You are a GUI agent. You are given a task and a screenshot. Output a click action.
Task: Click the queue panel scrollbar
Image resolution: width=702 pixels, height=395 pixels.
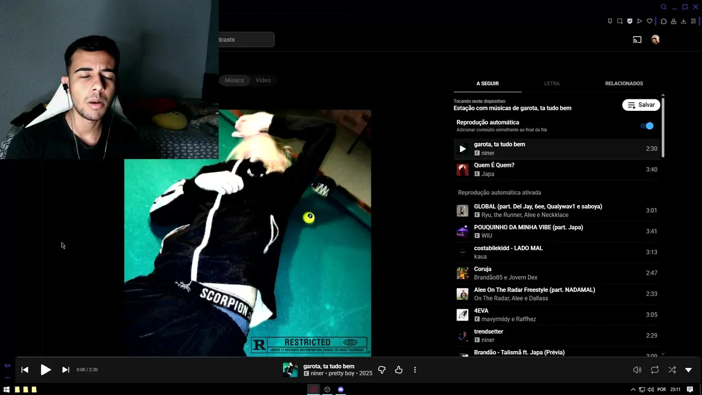pos(663,127)
